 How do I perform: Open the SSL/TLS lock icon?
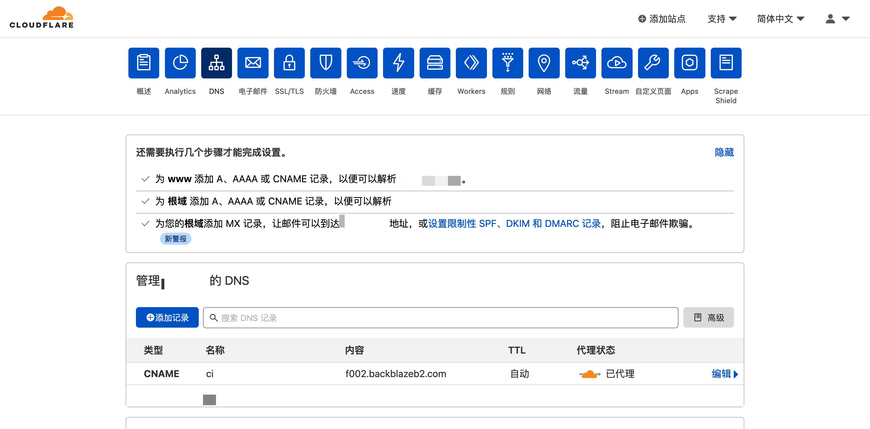coord(289,63)
